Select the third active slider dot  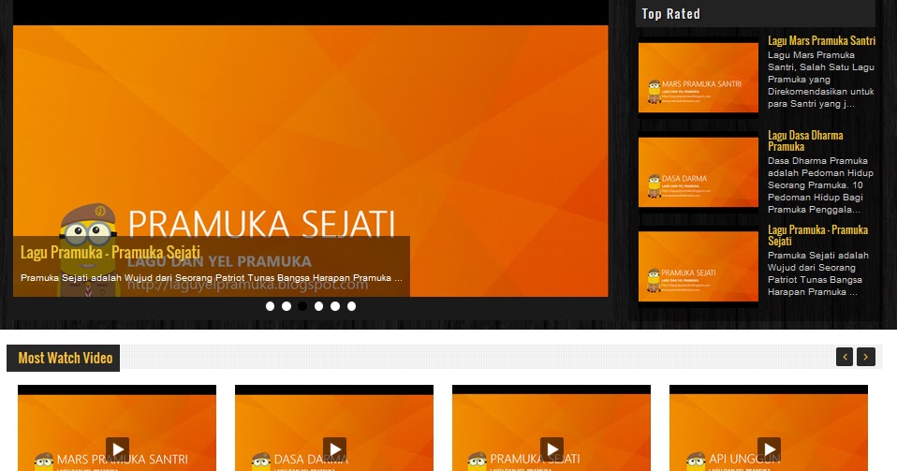[302, 306]
